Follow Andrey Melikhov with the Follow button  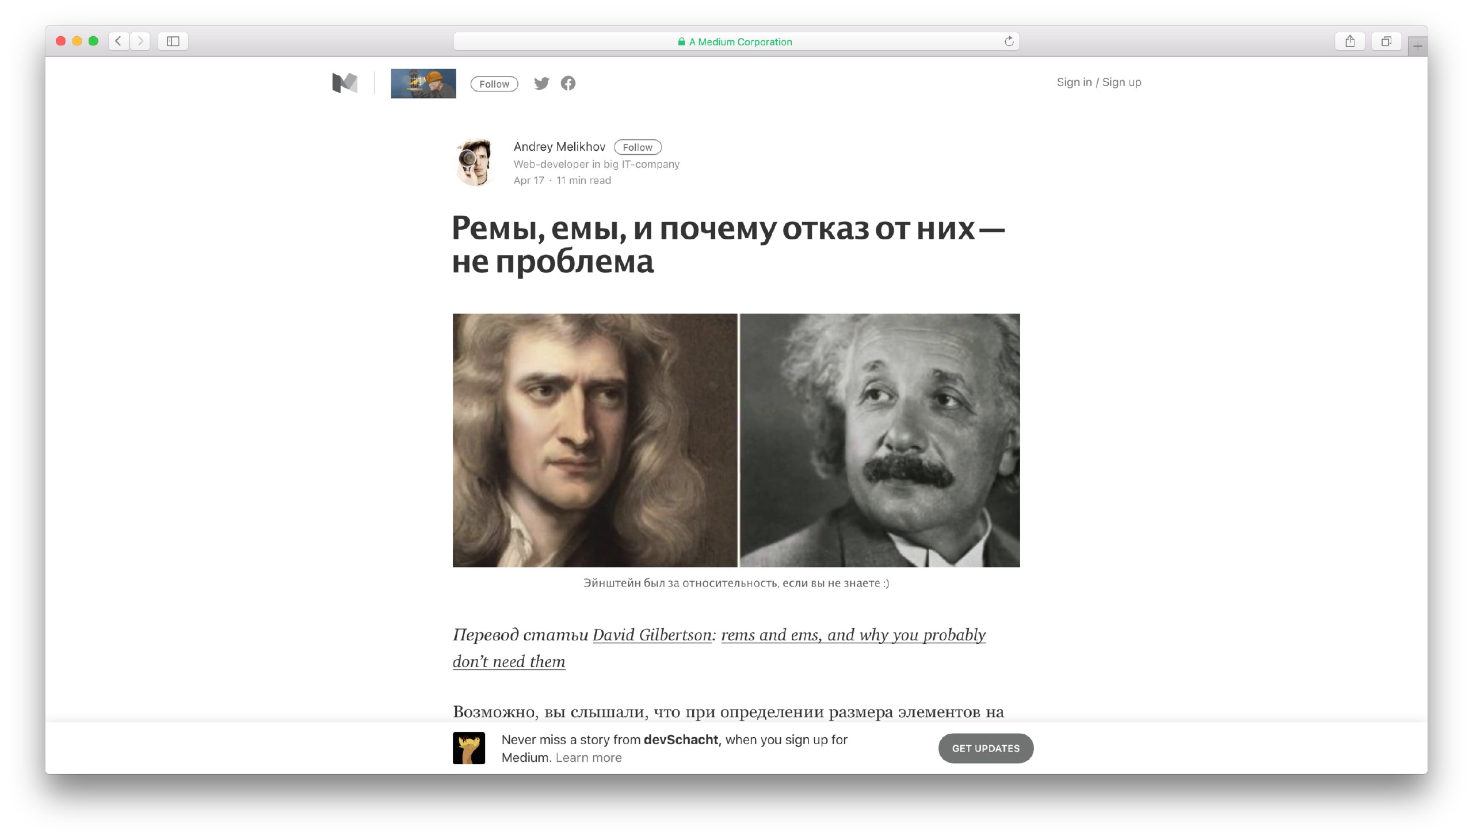click(637, 147)
